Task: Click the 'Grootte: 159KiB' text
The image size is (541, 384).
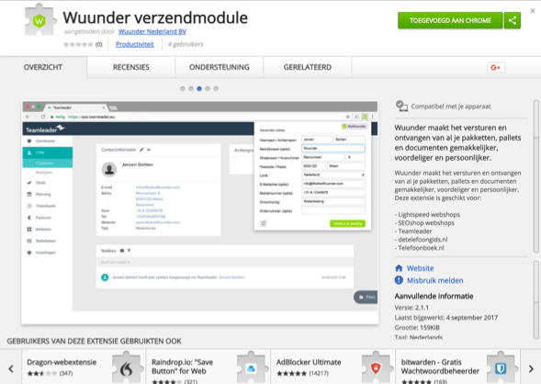Action: (x=417, y=327)
